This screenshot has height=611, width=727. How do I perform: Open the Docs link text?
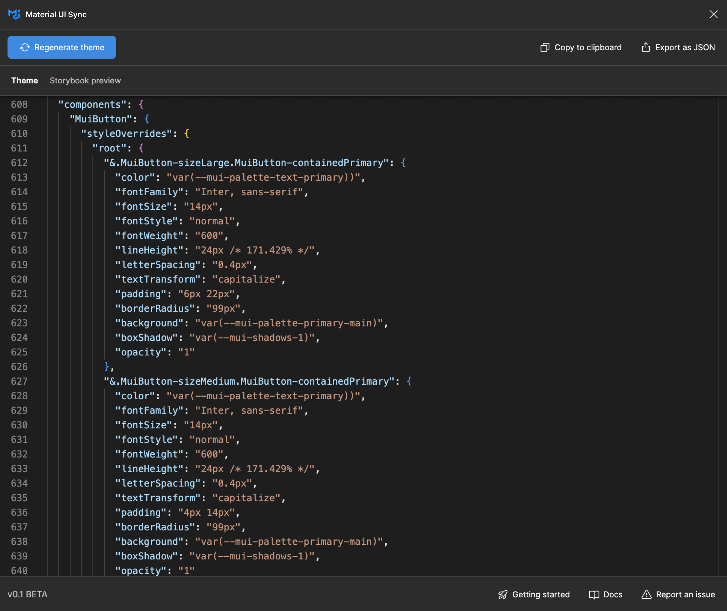(x=613, y=594)
